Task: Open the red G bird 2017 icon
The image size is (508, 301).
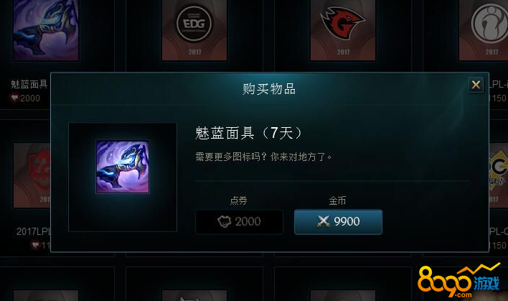Action: click(343, 30)
